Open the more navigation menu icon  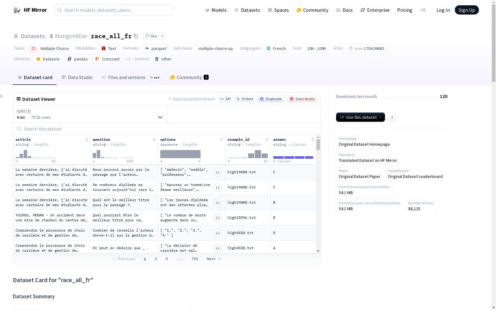pos(423,10)
